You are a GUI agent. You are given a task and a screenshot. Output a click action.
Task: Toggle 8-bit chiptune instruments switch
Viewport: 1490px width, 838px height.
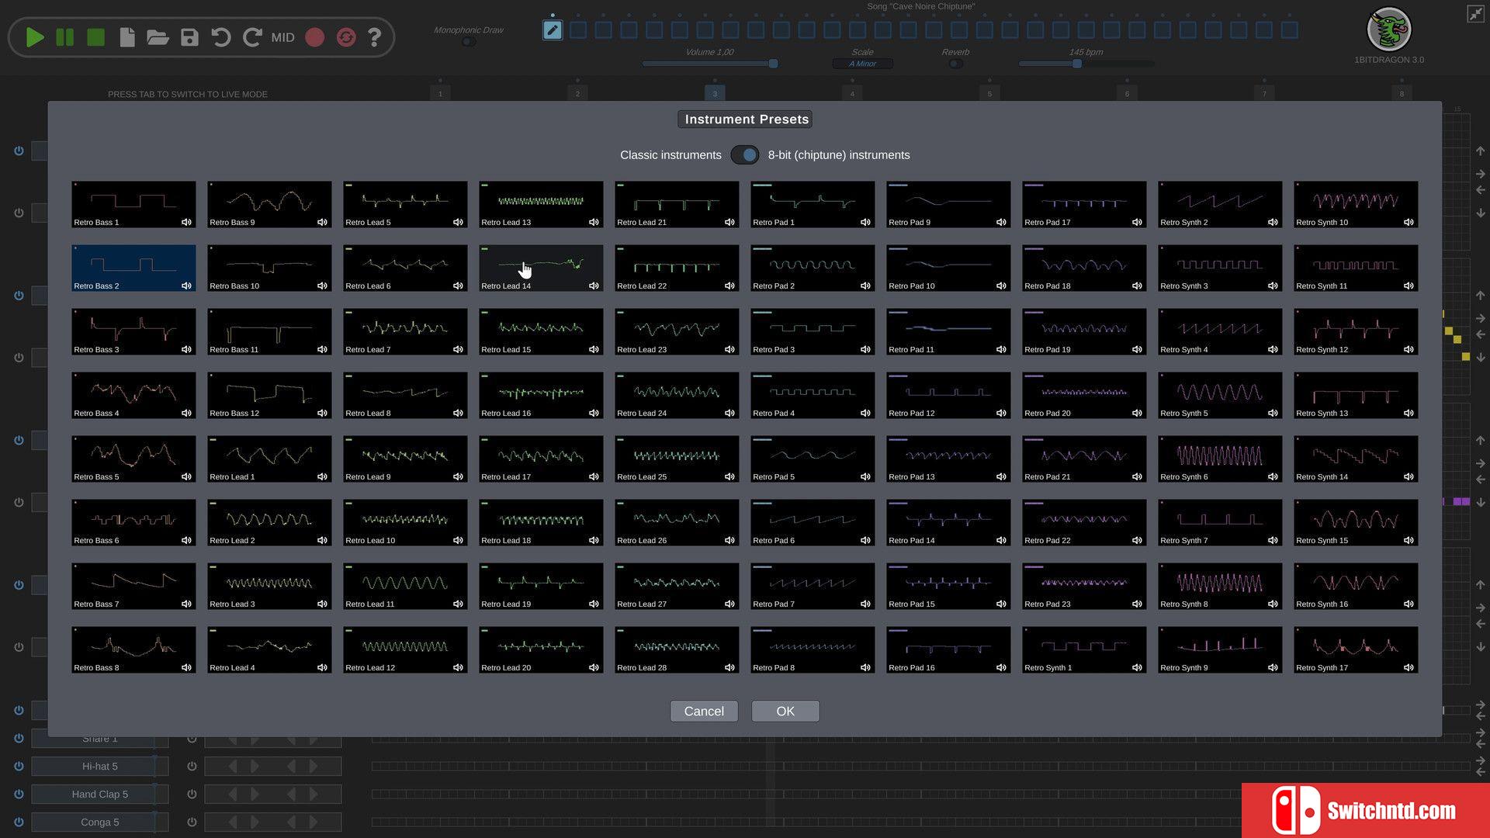[744, 154]
